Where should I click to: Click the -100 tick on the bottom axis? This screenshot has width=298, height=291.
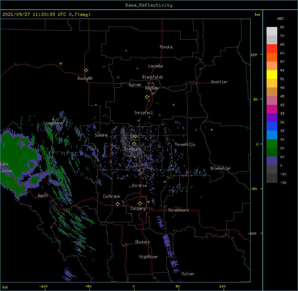tap(43, 286)
